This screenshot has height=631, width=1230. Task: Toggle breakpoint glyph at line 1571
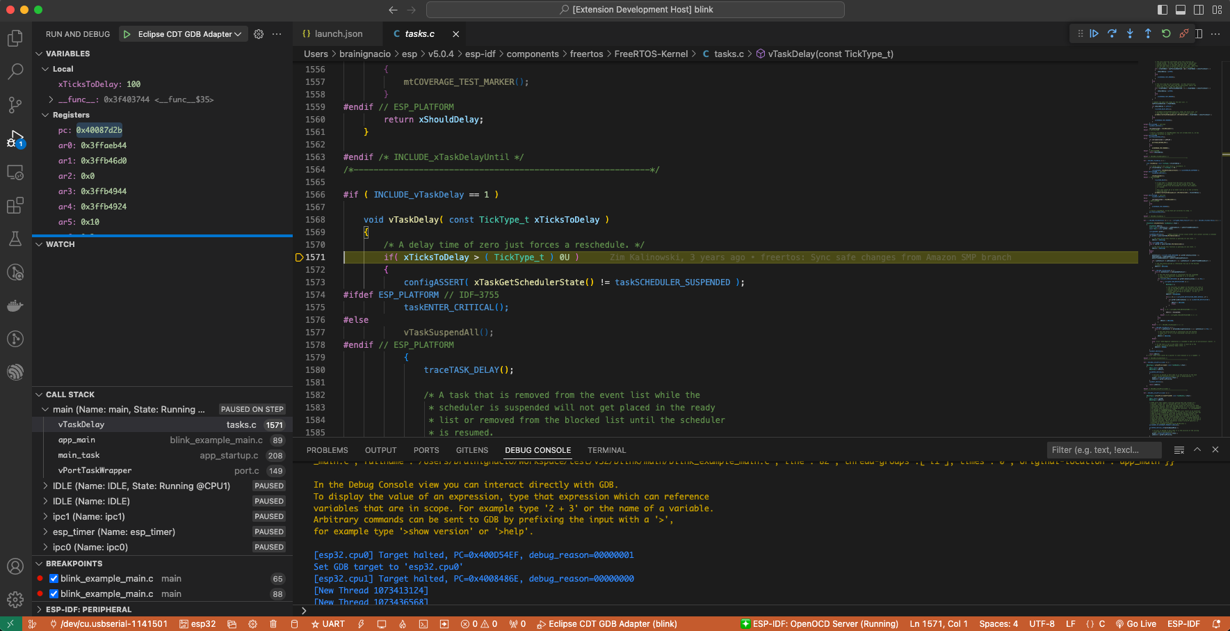pyautogui.click(x=299, y=257)
